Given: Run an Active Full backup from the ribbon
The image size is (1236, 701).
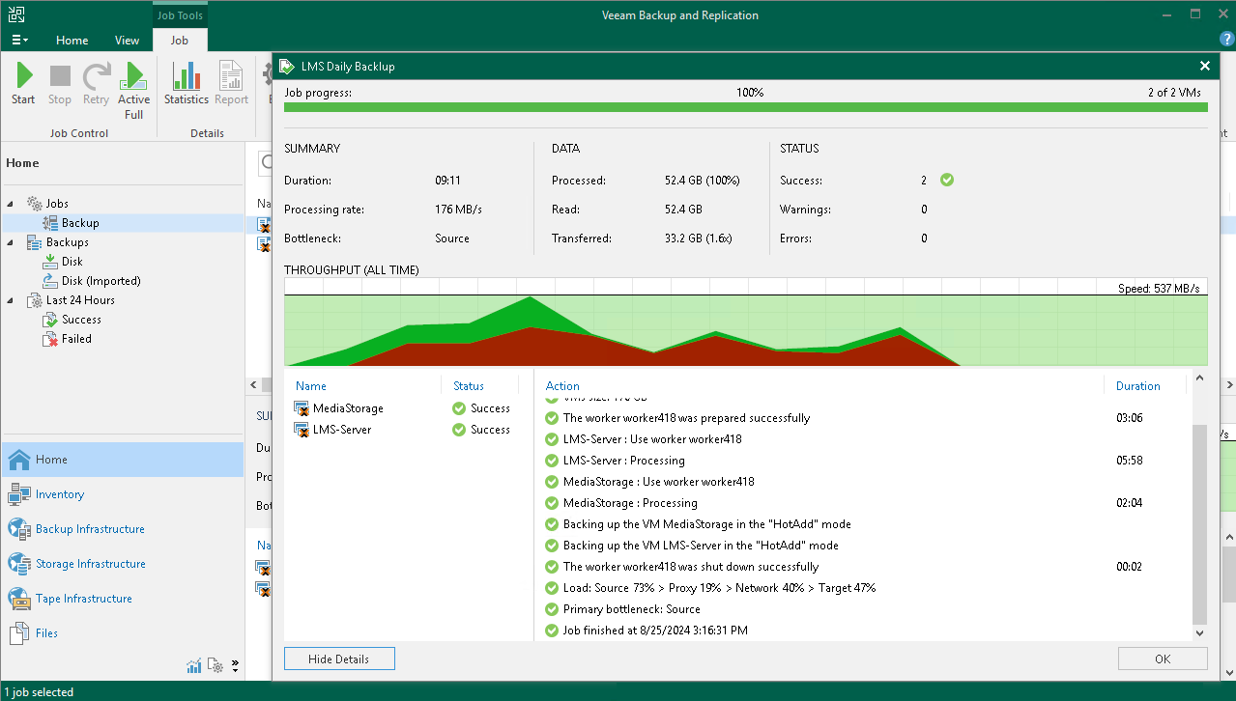Looking at the screenshot, I should pyautogui.click(x=134, y=91).
